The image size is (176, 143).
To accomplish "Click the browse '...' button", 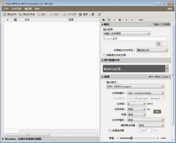I will tap(165, 44).
